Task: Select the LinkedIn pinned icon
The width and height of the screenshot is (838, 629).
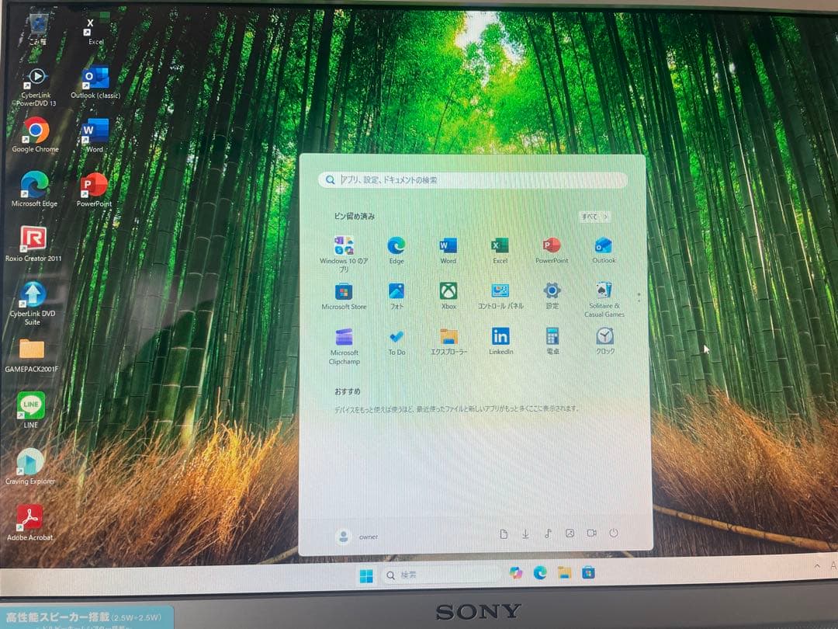Action: pos(500,338)
